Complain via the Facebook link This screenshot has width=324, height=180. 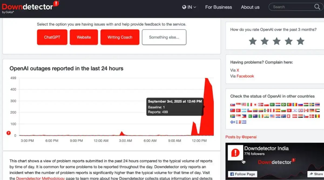(x=245, y=76)
